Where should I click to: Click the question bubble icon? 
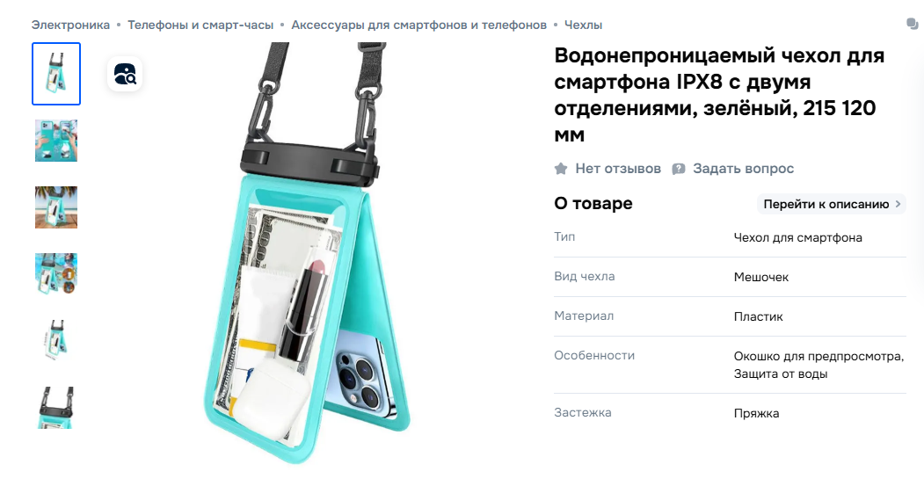pyautogui.click(x=679, y=169)
